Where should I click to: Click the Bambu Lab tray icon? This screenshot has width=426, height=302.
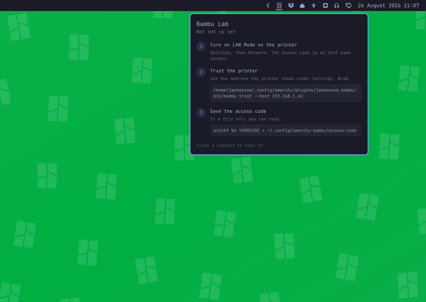point(279,5)
